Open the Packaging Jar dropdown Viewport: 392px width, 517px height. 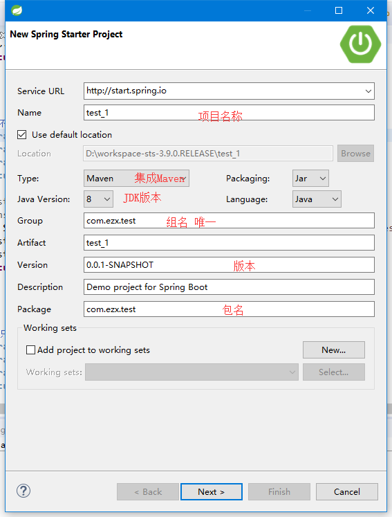[310, 179]
